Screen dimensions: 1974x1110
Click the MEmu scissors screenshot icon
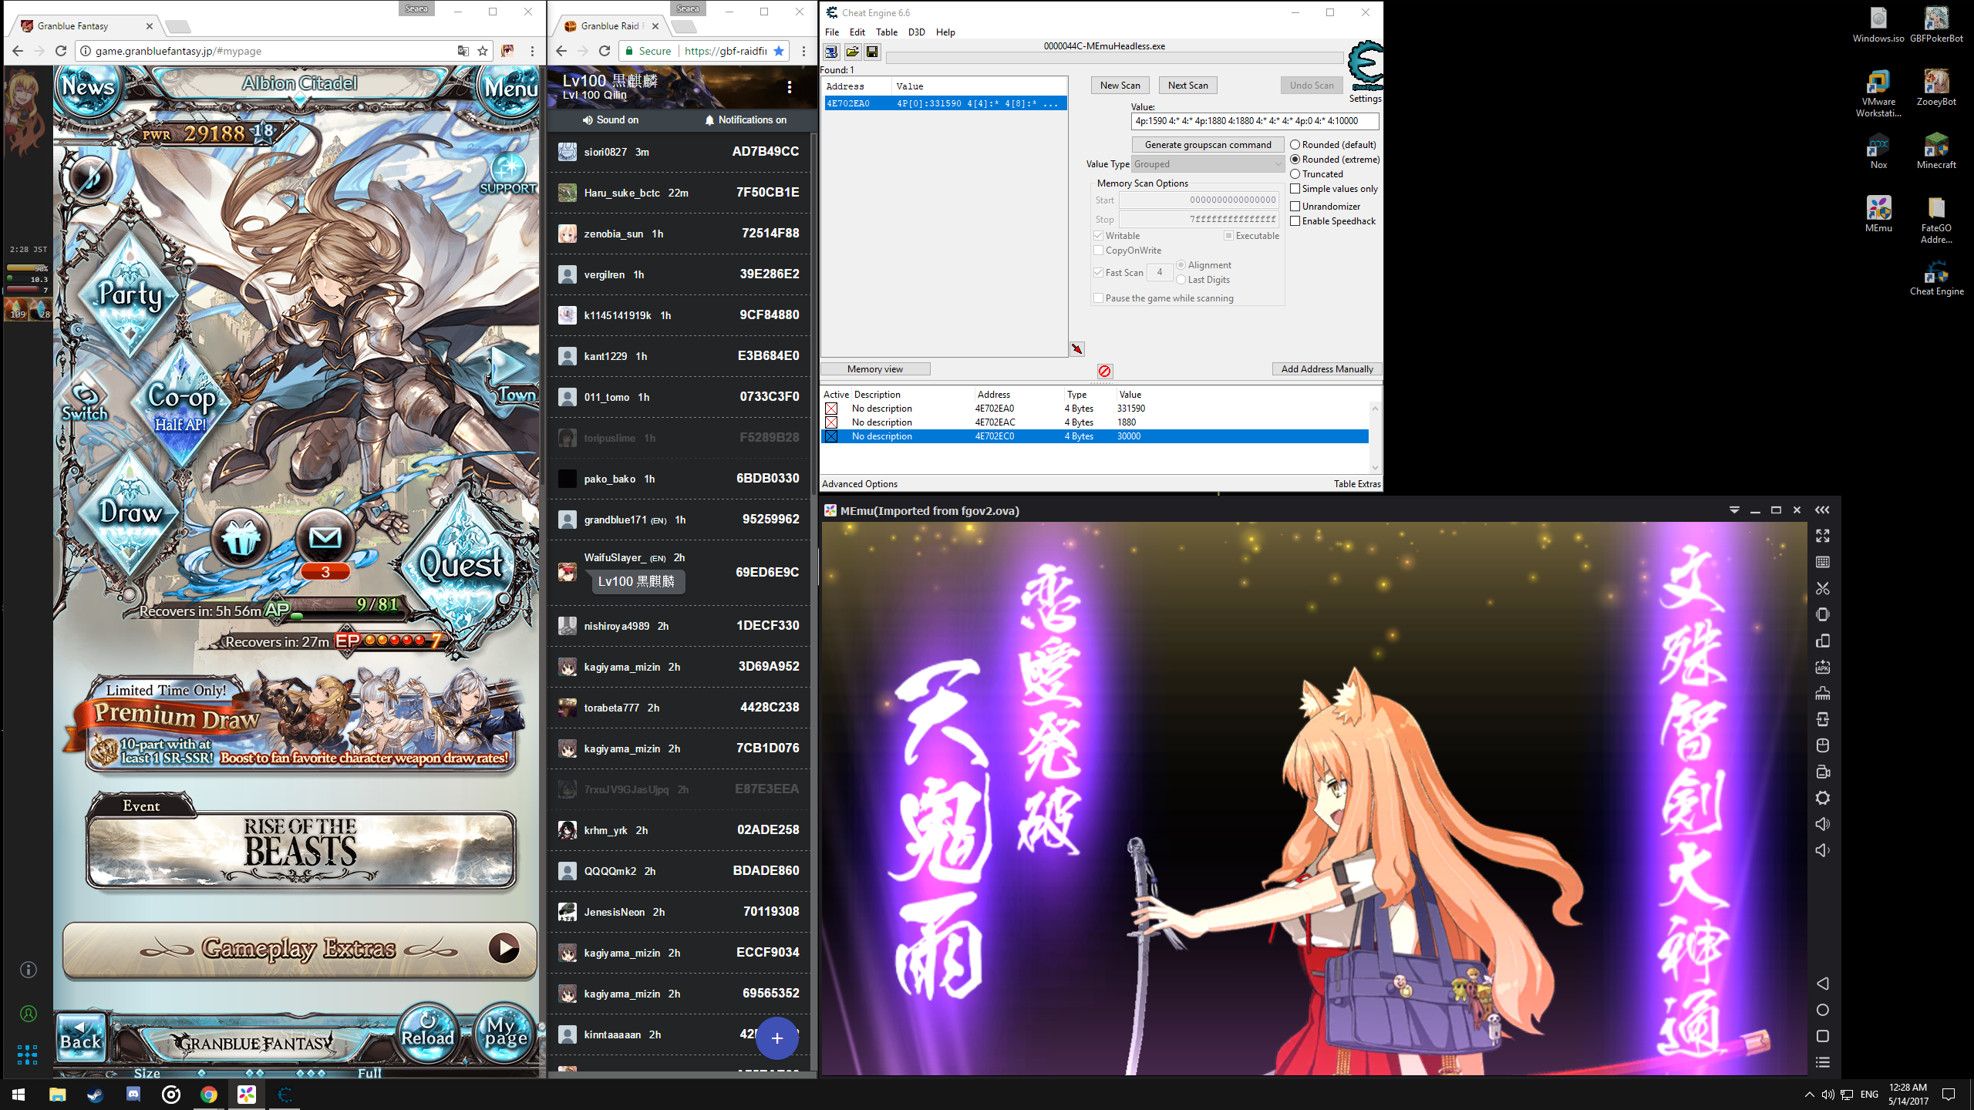1823,589
